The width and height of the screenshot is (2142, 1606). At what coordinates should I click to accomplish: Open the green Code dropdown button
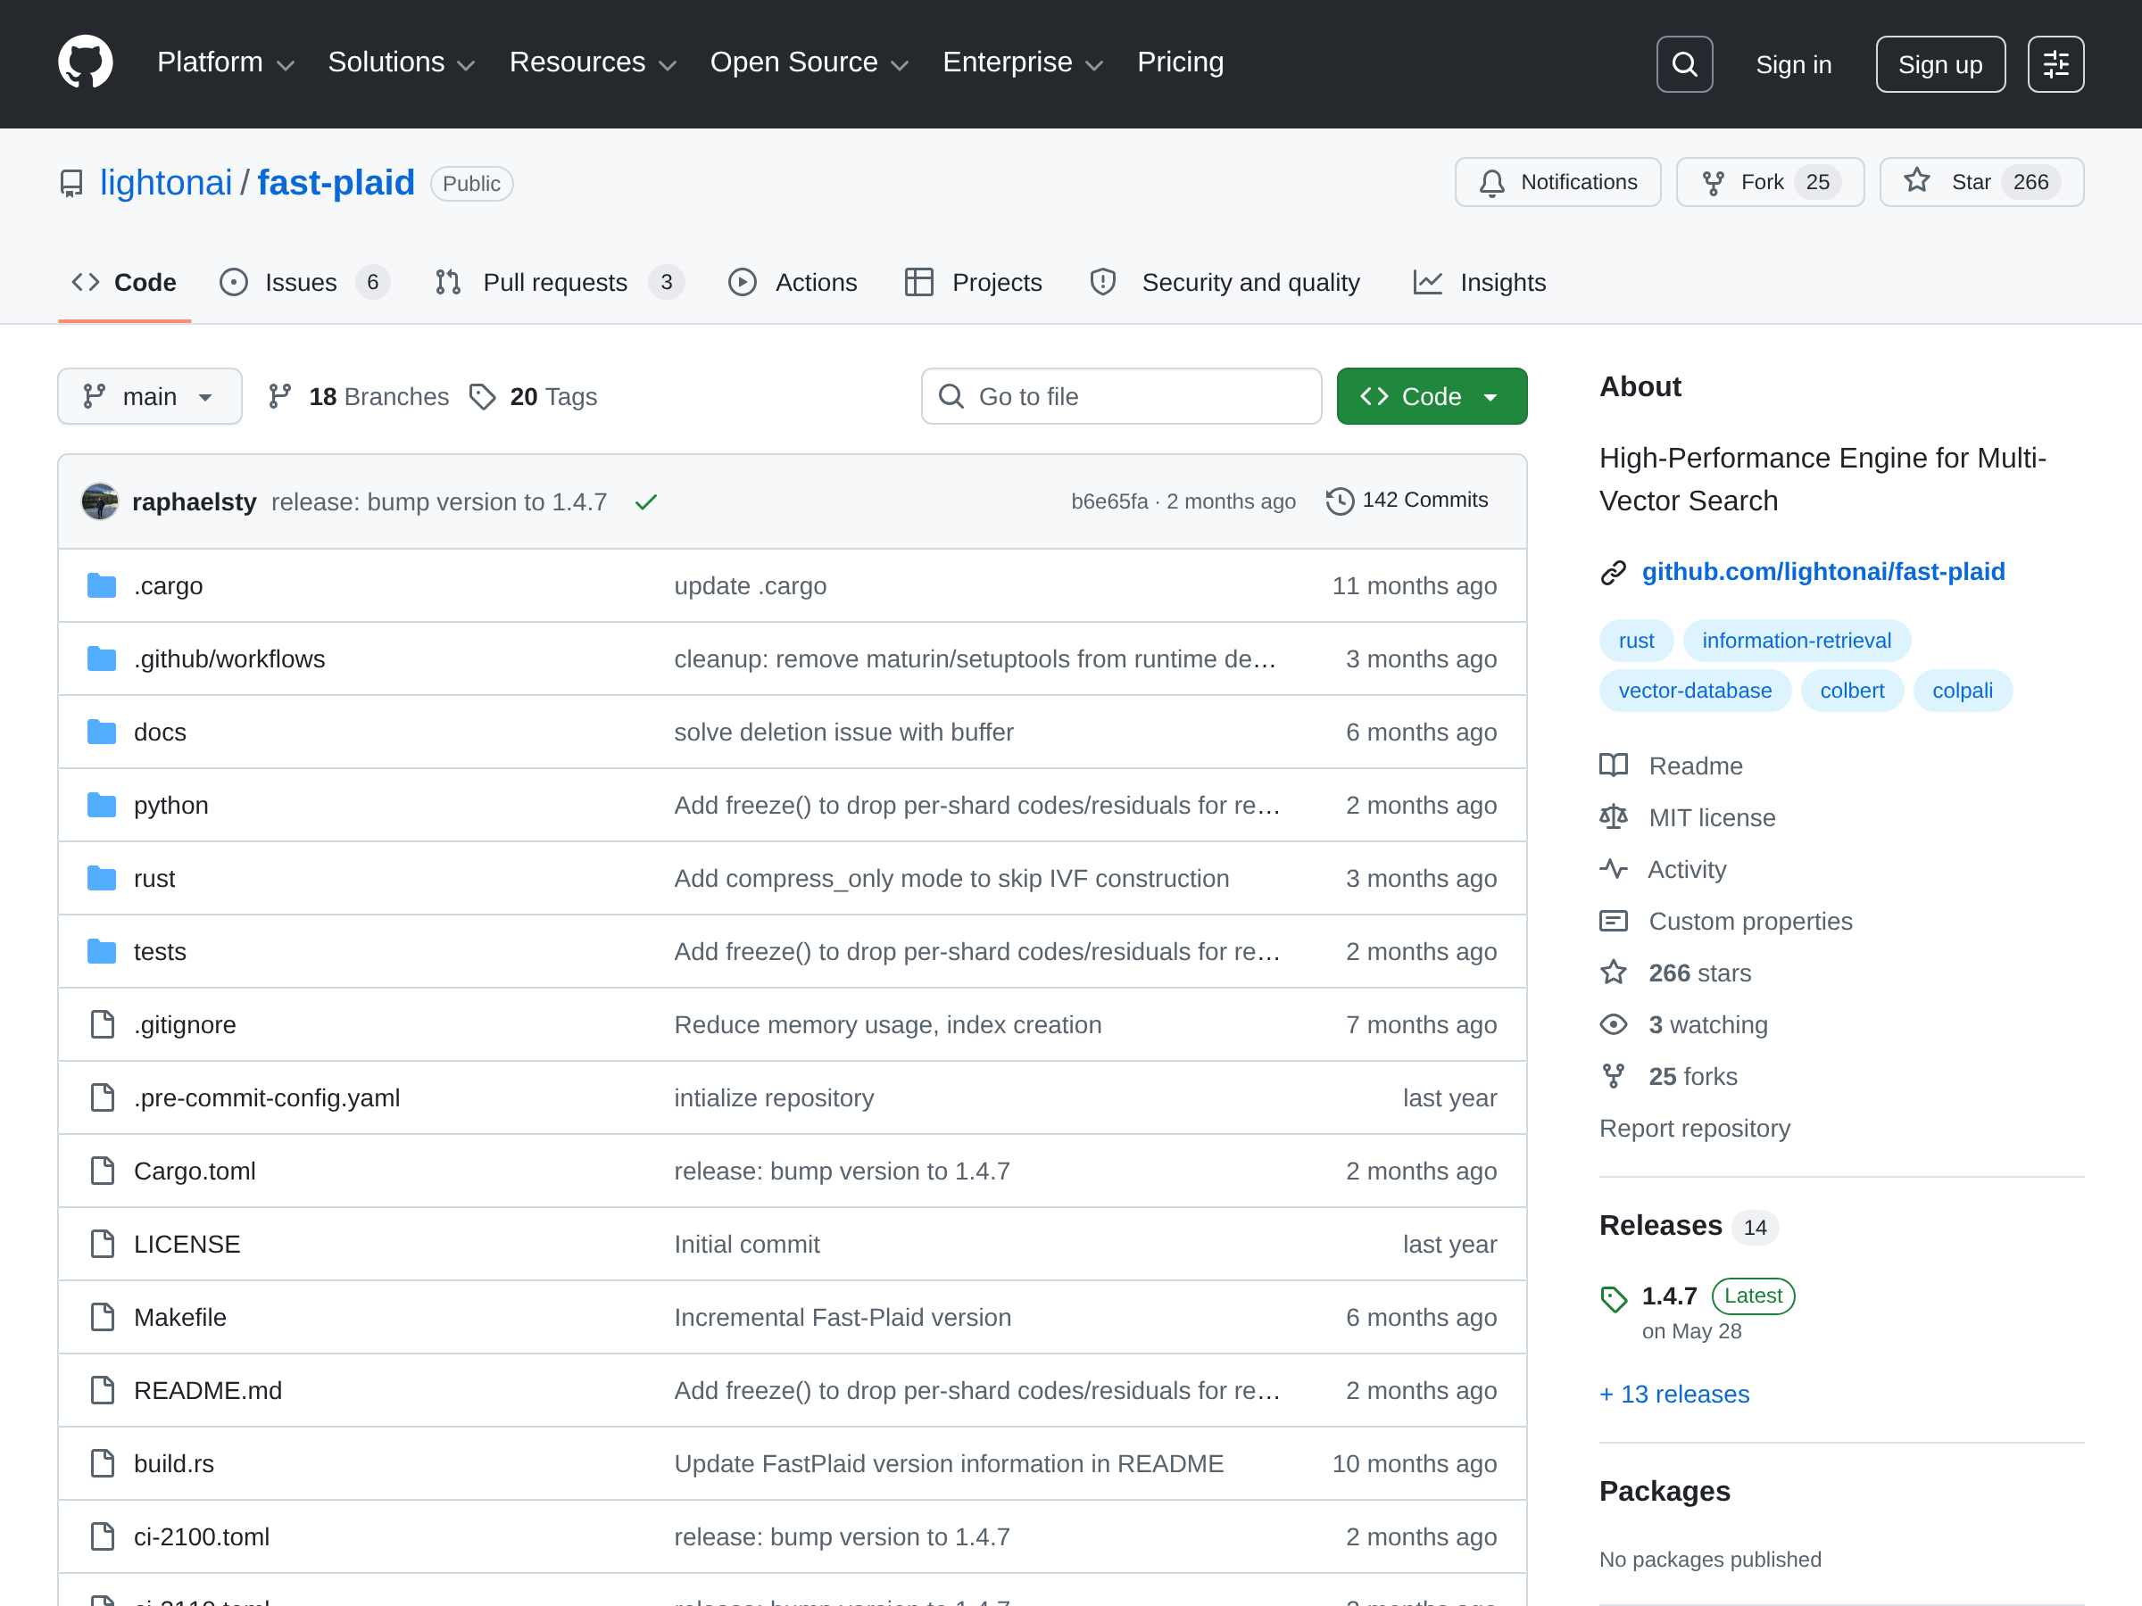point(1432,396)
